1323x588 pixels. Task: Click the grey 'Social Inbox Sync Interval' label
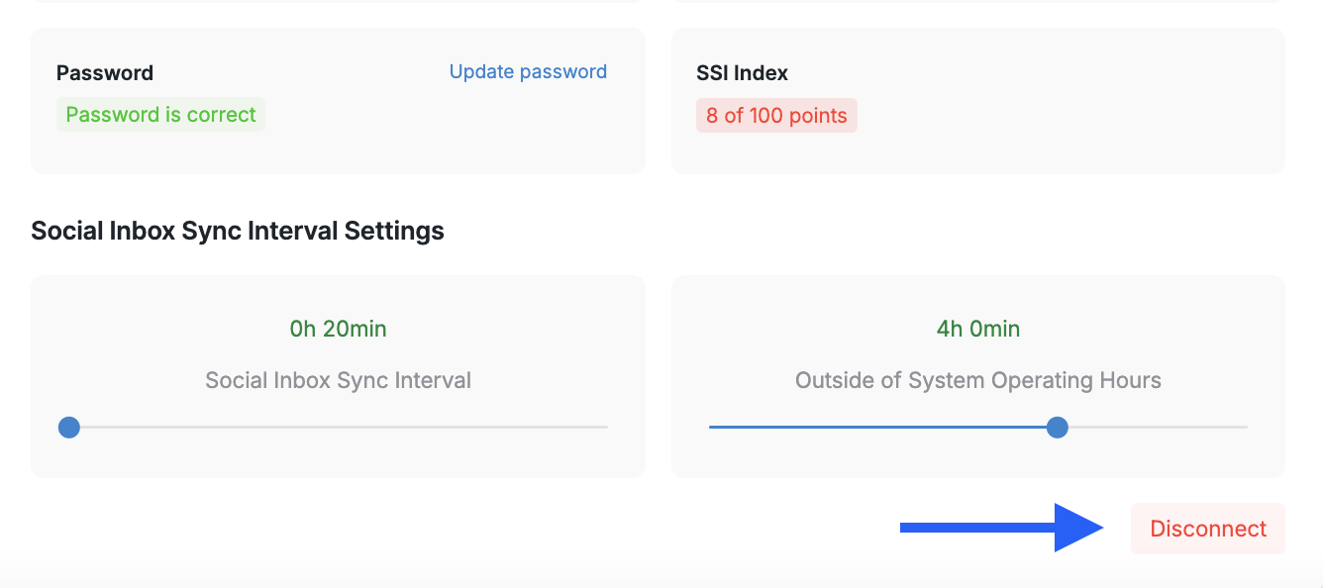click(x=338, y=380)
